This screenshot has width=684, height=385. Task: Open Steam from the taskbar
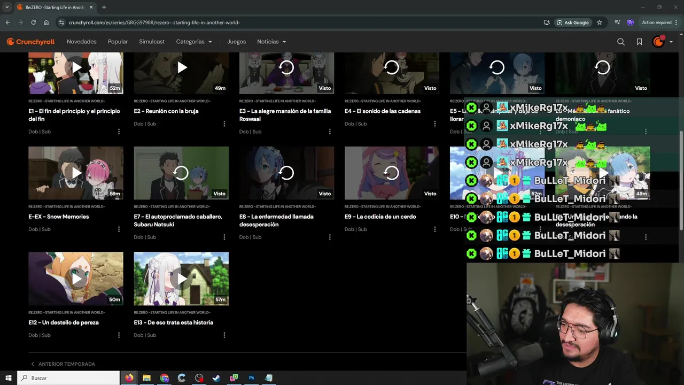(216, 378)
